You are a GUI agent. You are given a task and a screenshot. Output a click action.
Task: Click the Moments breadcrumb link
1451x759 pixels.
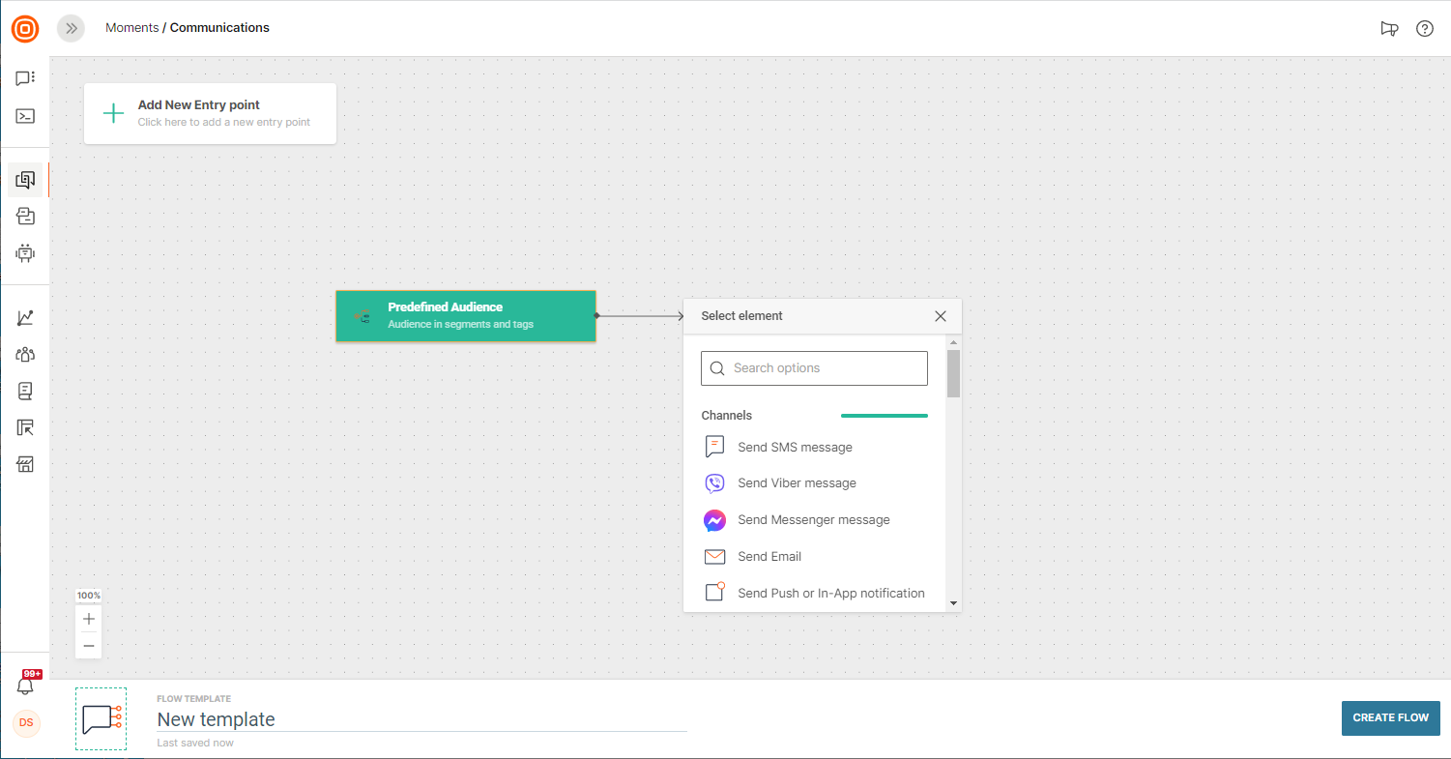pos(131,28)
